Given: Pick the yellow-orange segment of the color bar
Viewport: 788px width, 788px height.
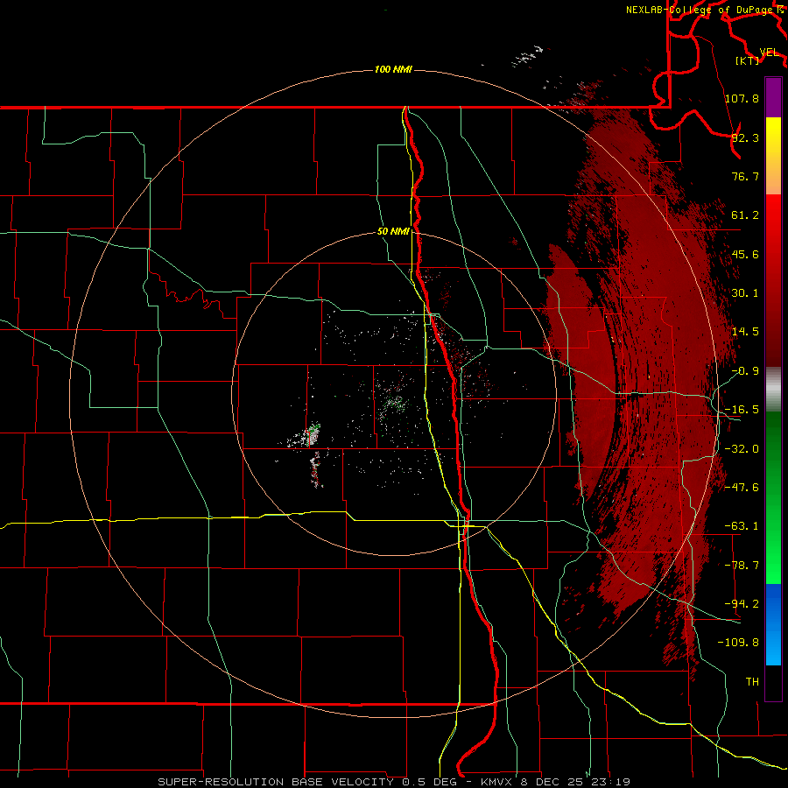Looking at the screenshot, I should pyautogui.click(x=773, y=156).
